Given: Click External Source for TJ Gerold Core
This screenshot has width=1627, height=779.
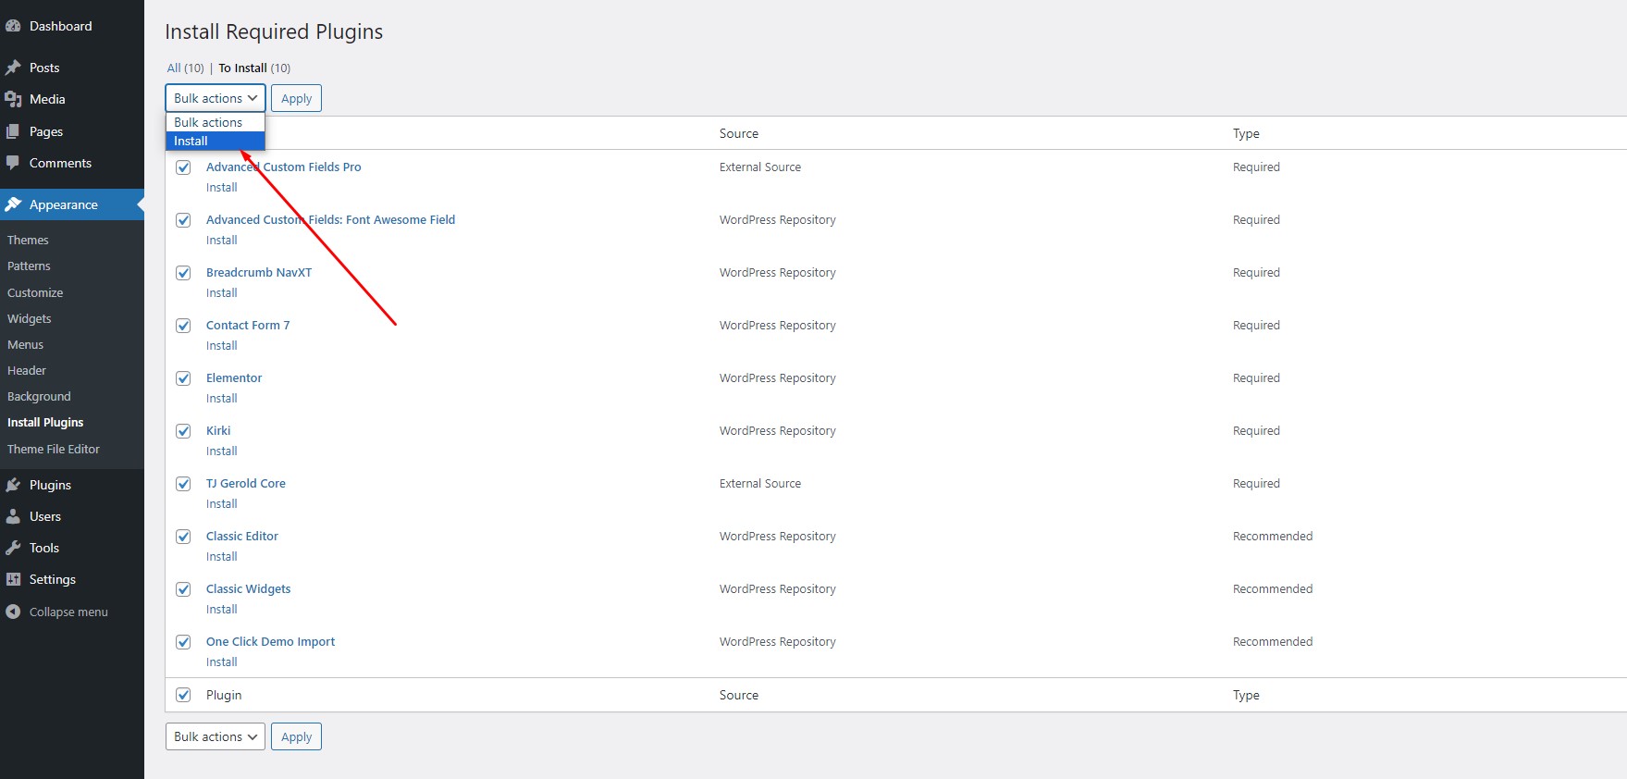Looking at the screenshot, I should 760,483.
